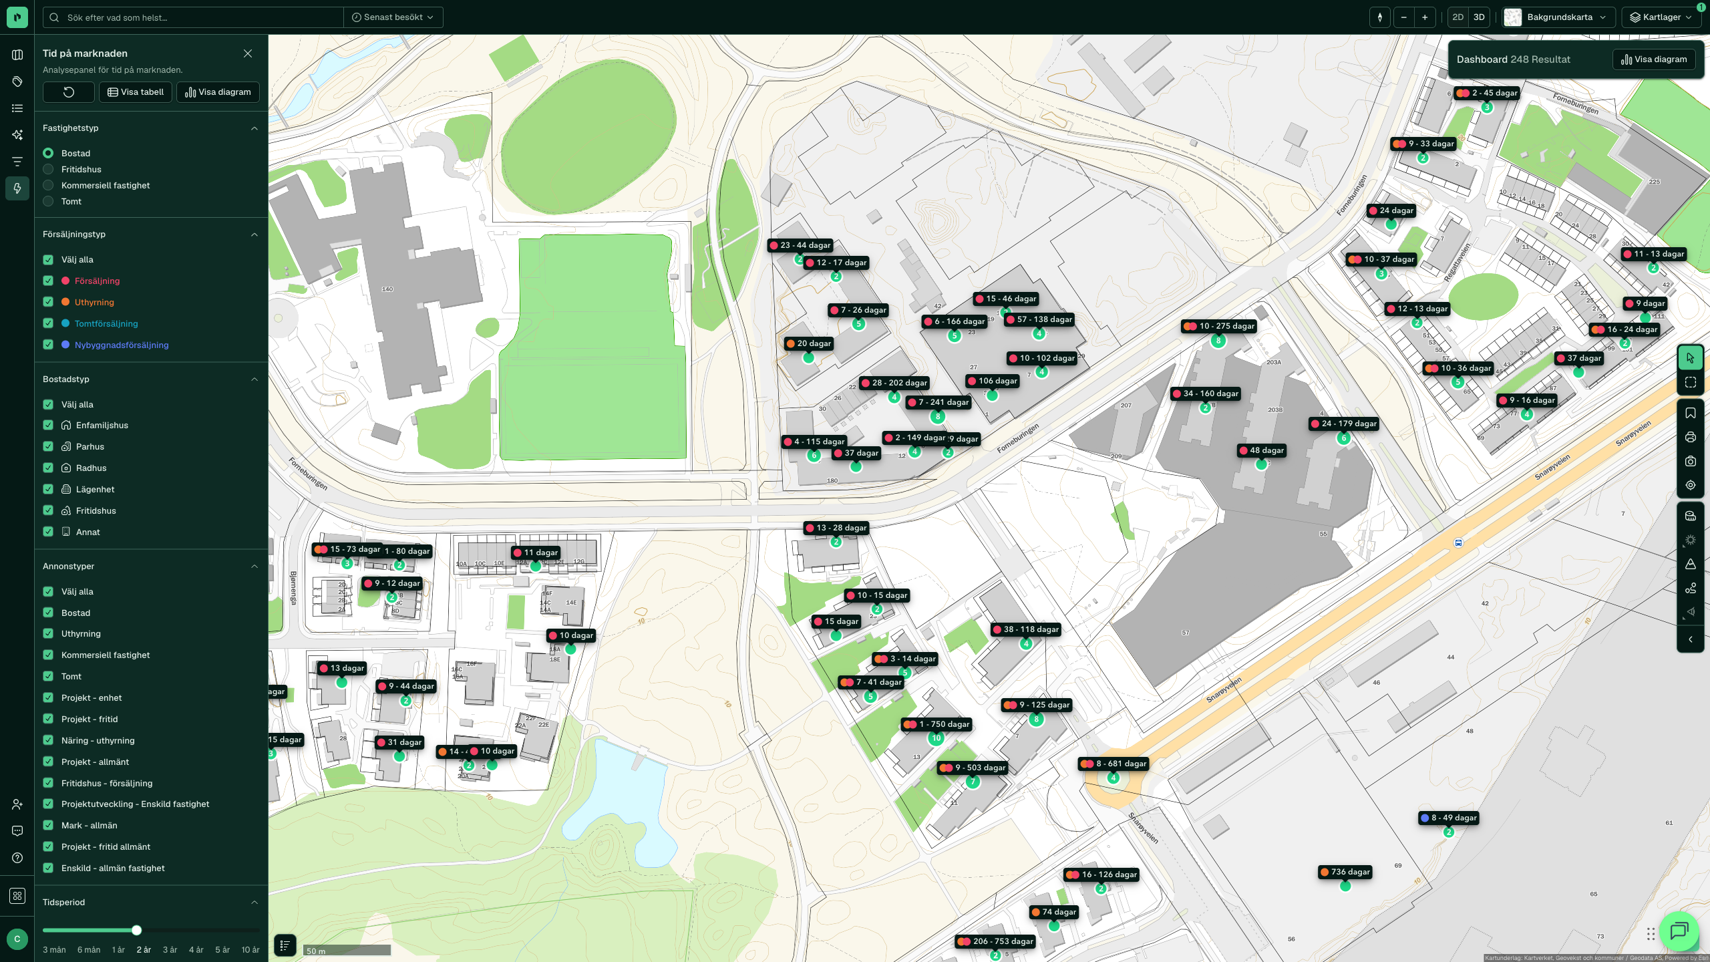Viewport: 1710px width, 962px height.
Task: Open the Bakgrundskarta dropdown
Action: [x=1558, y=17]
